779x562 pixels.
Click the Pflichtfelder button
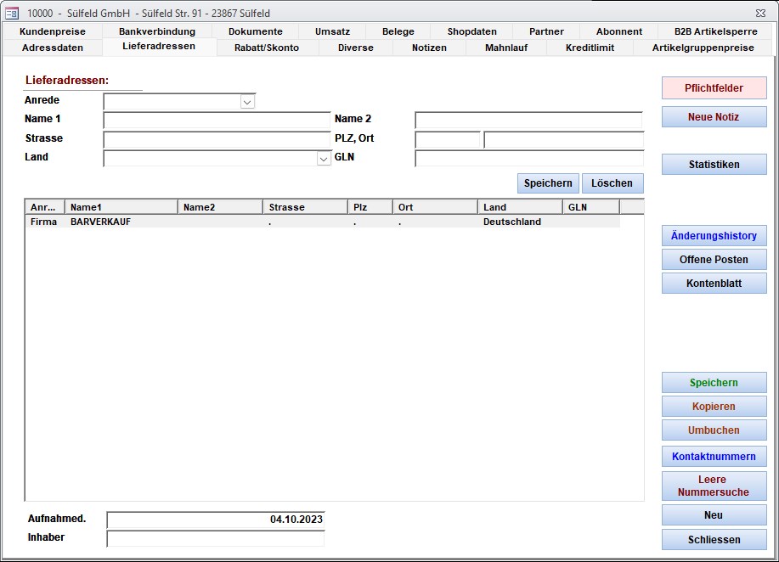[x=714, y=88]
